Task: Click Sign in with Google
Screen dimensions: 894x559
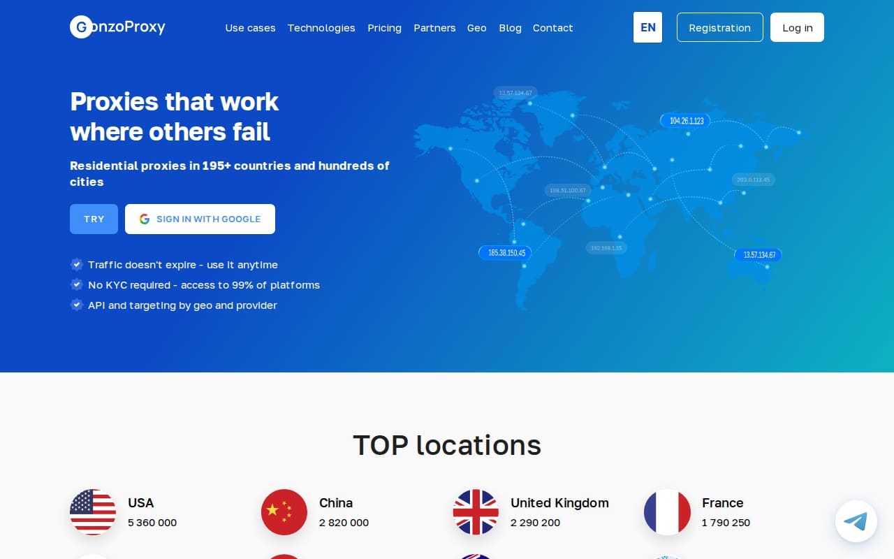Action: [x=200, y=219]
